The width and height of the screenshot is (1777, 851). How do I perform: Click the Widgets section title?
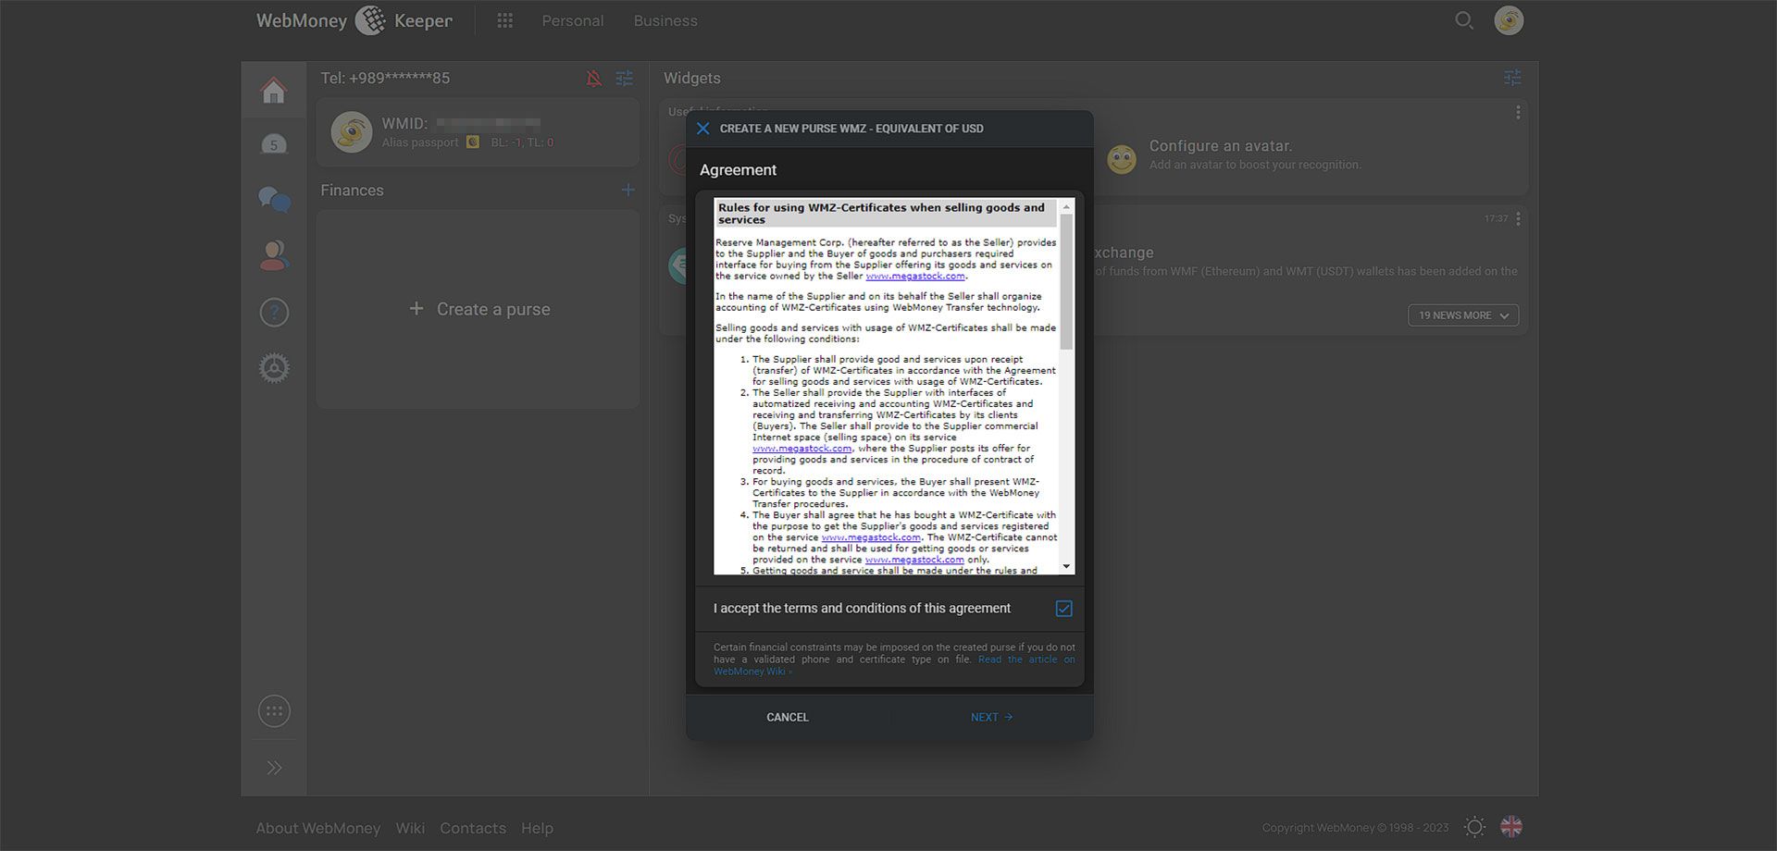pos(691,79)
